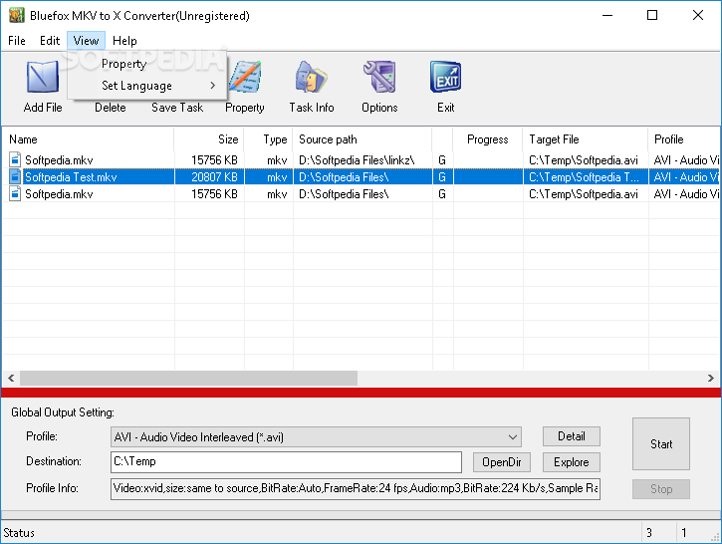Click the Profile Info text field

355,489
